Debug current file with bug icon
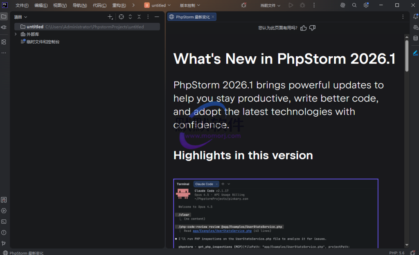 pos(302,5)
